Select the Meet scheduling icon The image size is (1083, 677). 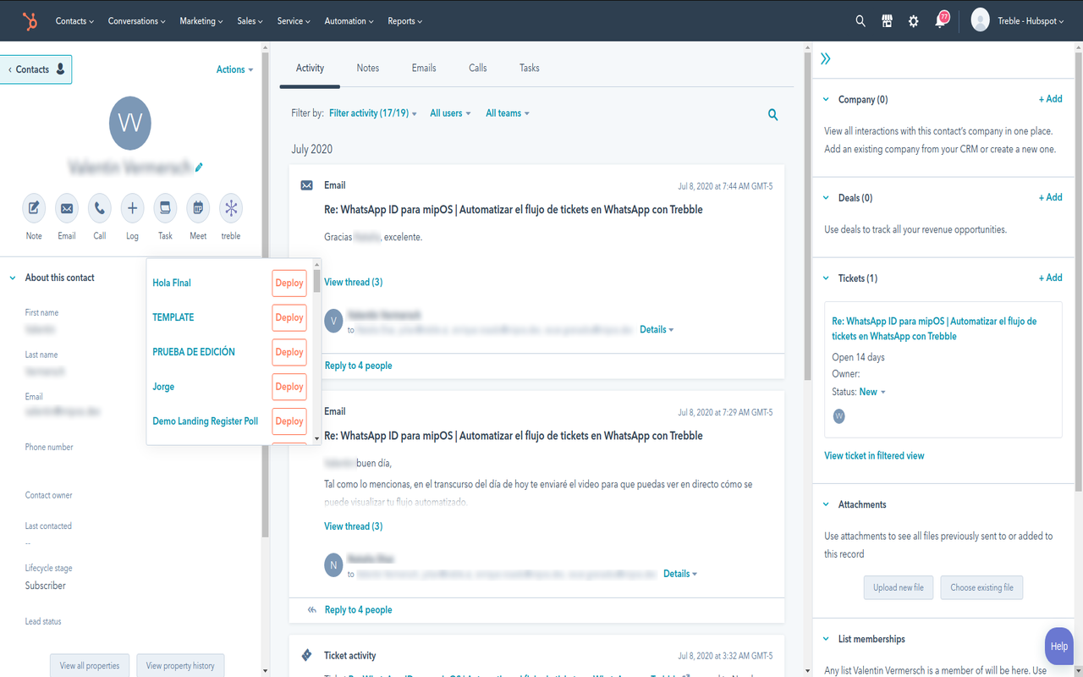tap(197, 208)
